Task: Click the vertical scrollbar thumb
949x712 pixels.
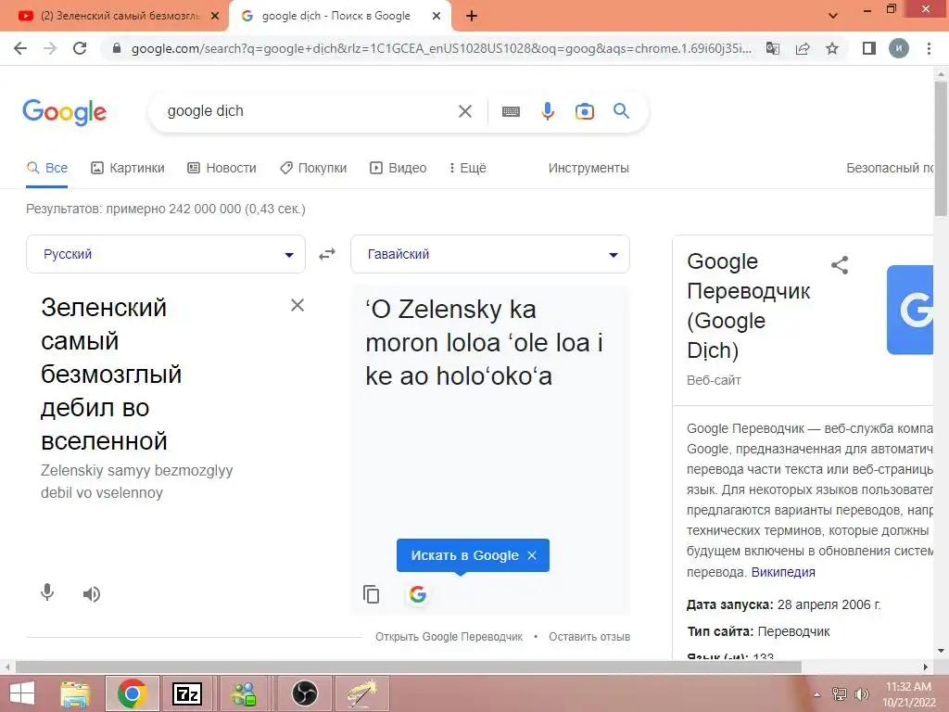Action: coord(941,148)
